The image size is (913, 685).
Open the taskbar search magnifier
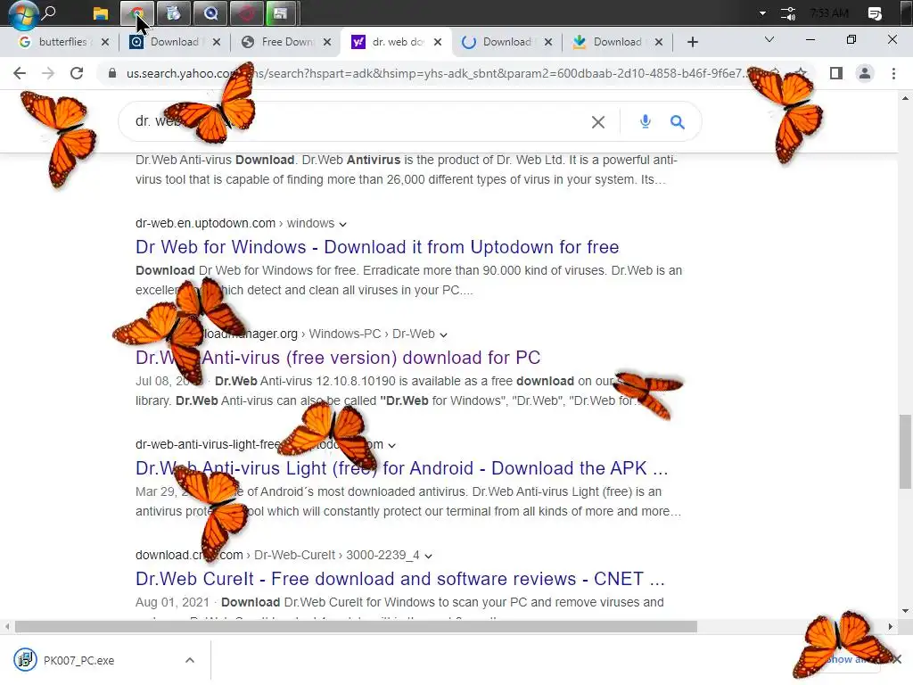click(x=50, y=12)
